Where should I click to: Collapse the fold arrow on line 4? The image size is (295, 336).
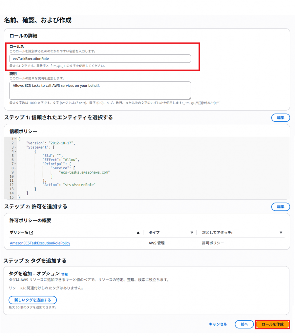(15, 152)
